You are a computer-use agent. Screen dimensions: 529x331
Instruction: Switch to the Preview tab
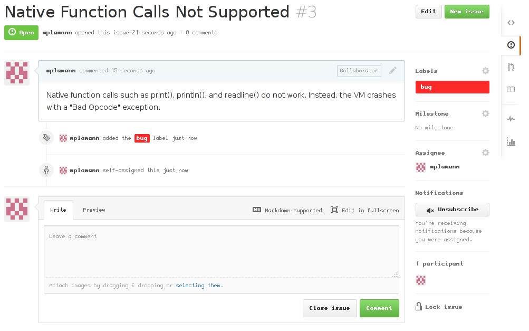(94, 210)
